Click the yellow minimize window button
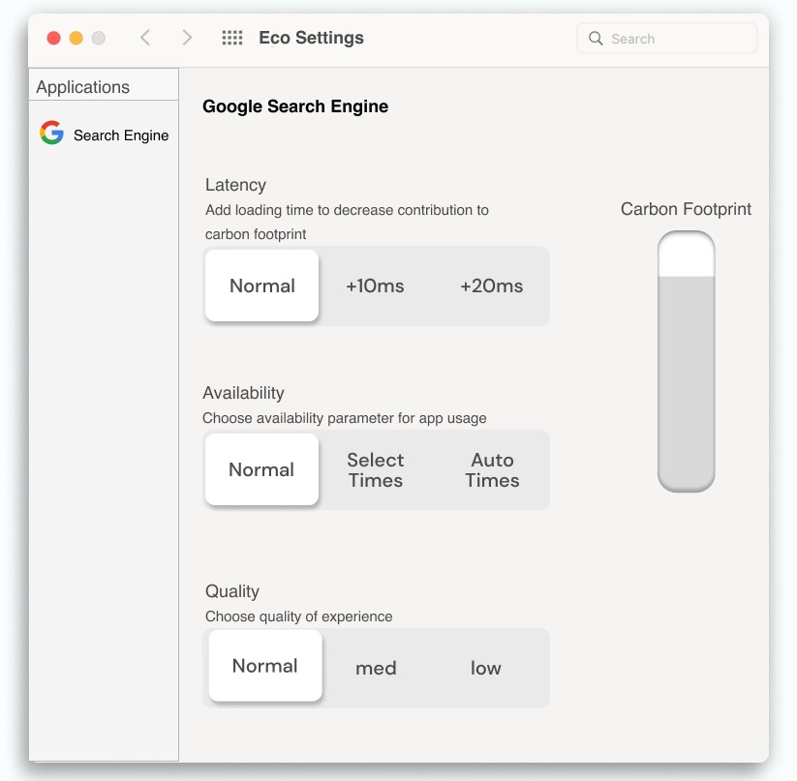The width and height of the screenshot is (797, 781). click(77, 39)
